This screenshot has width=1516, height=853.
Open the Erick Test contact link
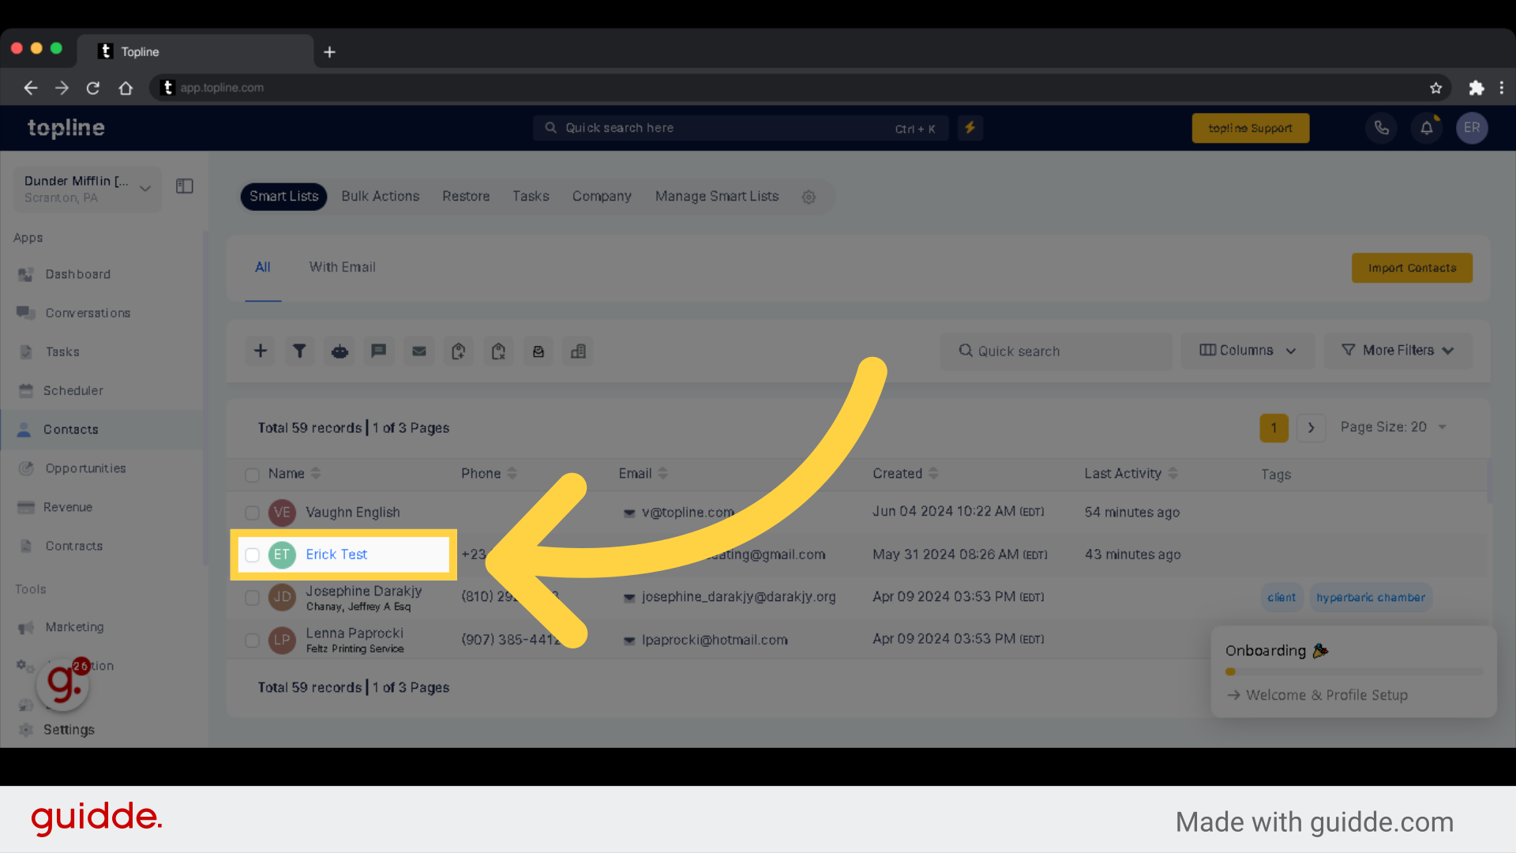tap(336, 554)
